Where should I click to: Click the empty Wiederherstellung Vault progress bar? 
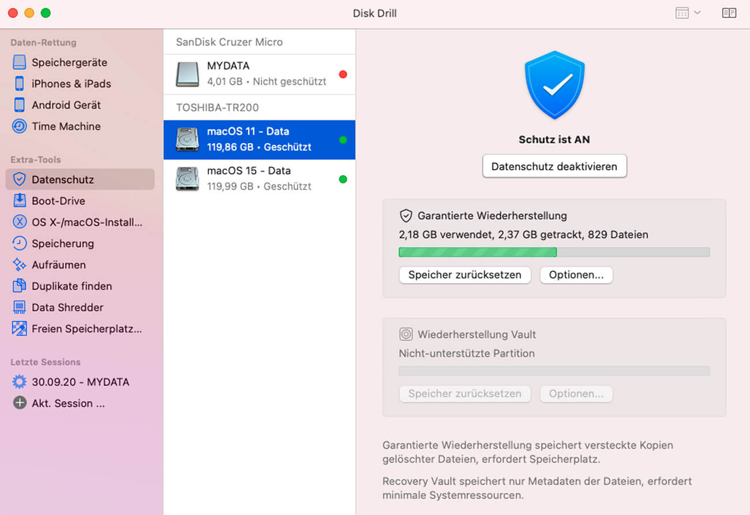(554, 371)
